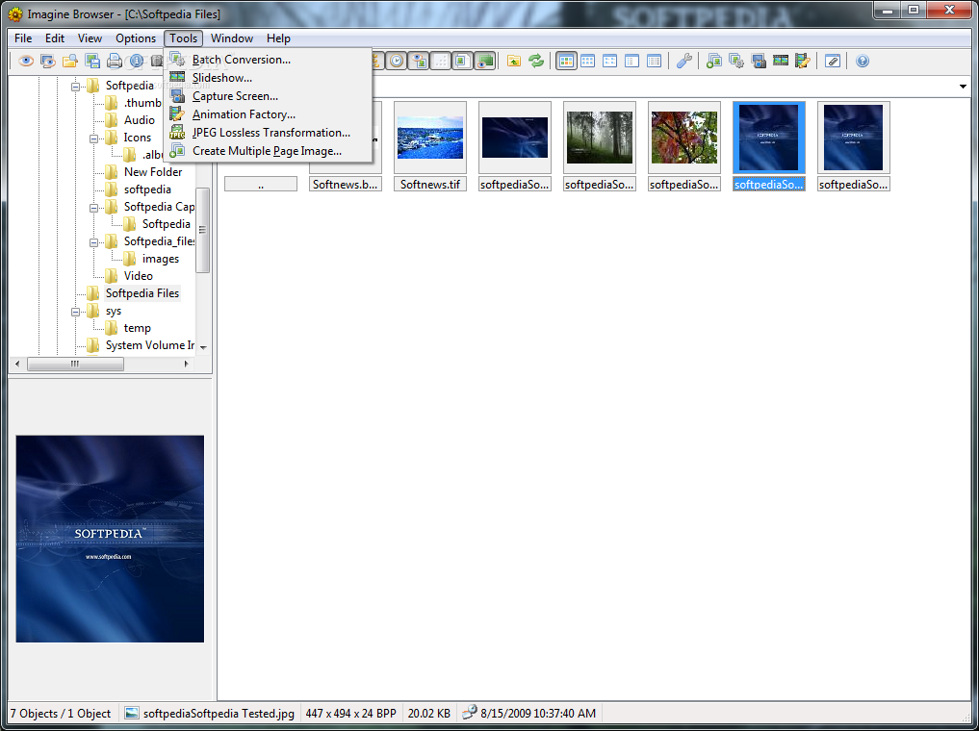The image size is (979, 731).
Task: Choose Capture Screen... from Tools menu
Action: point(268,96)
